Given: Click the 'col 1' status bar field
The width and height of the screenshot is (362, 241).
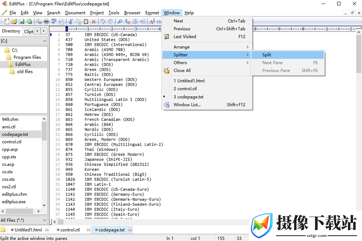Looking at the screenshot, I should click(x=195, y=238).
